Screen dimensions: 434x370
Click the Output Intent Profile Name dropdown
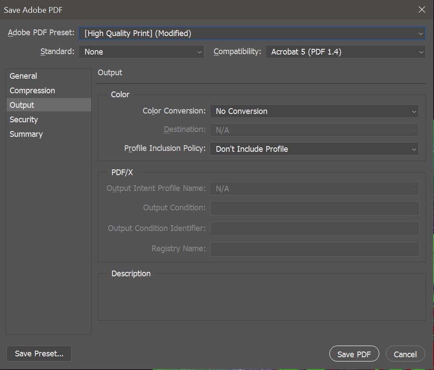pos(314,188)
